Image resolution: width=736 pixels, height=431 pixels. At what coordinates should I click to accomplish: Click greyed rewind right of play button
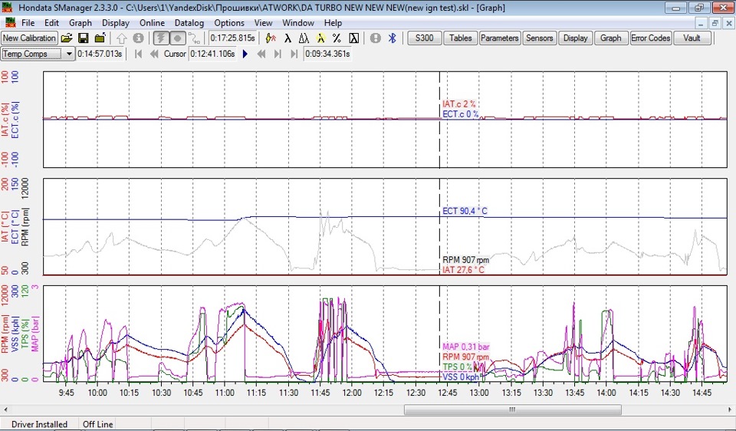[x=261, y=54]
